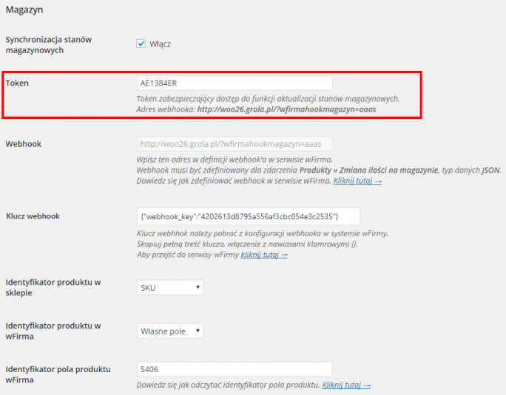This screenshot has height=395, width=506.
Task: Open the webhook definition Kliknij tutaj link
Action: click(357, 181)
